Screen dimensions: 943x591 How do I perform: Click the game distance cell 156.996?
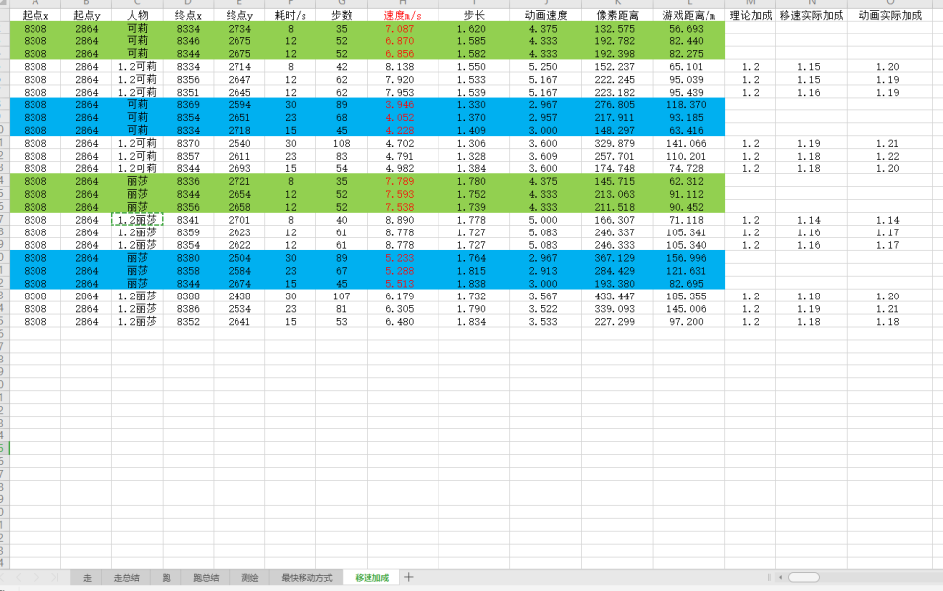coord(689,258)
